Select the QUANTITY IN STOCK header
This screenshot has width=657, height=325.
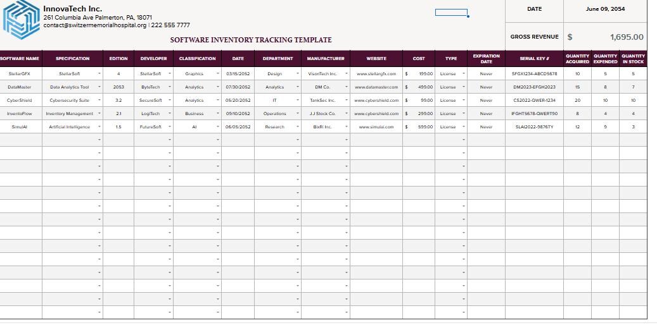click(633, 59)
